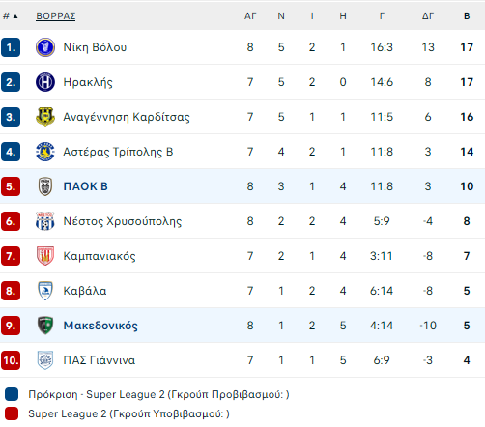Click the Ηρακλής team logo

(x=45, y=82)
